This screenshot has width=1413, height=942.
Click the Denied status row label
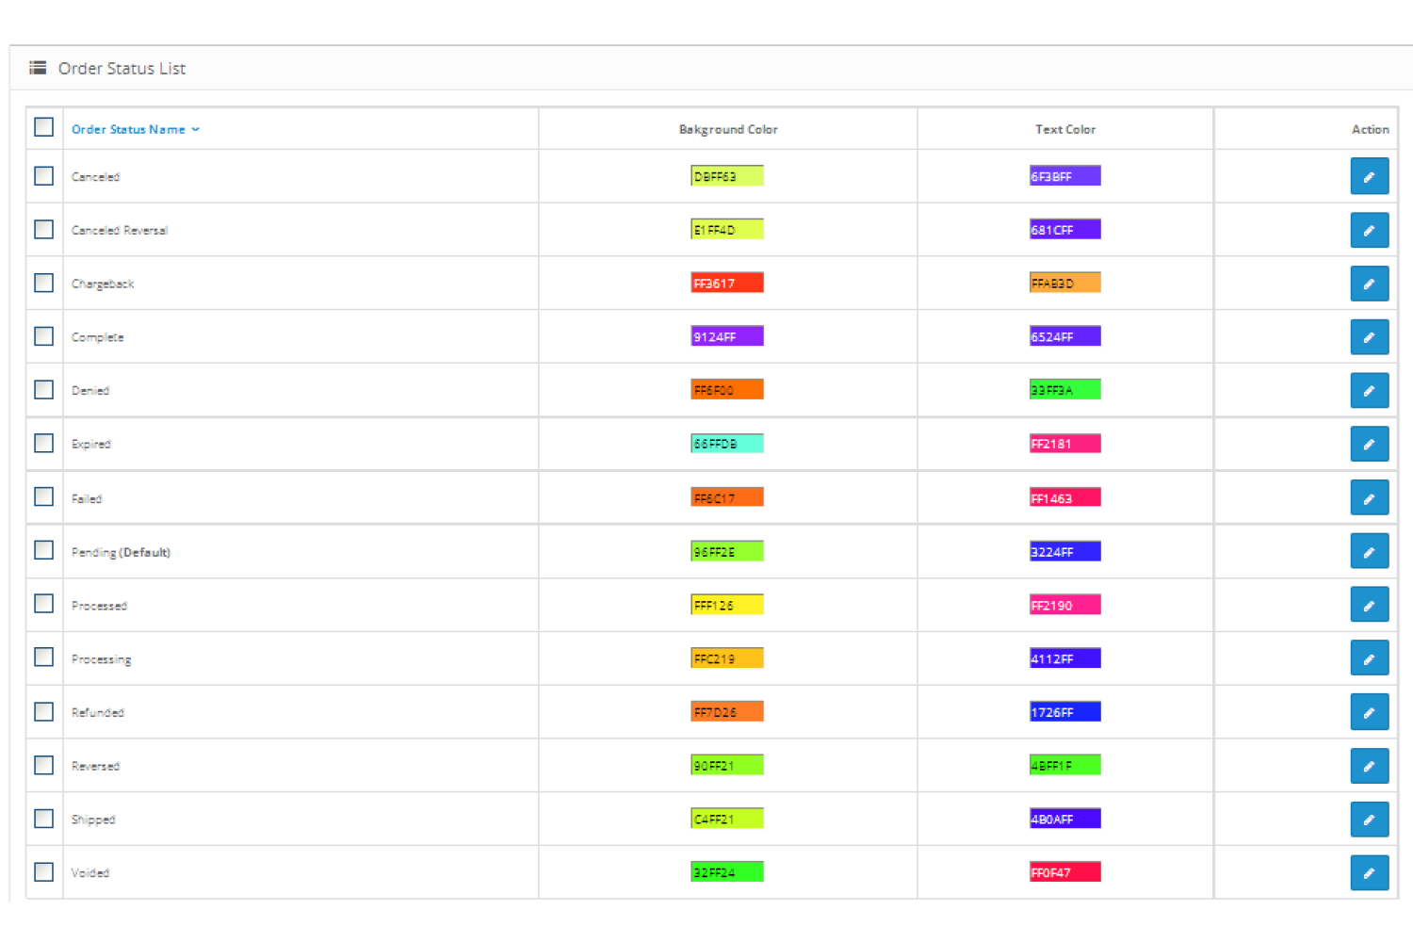[x=90, y=390]
